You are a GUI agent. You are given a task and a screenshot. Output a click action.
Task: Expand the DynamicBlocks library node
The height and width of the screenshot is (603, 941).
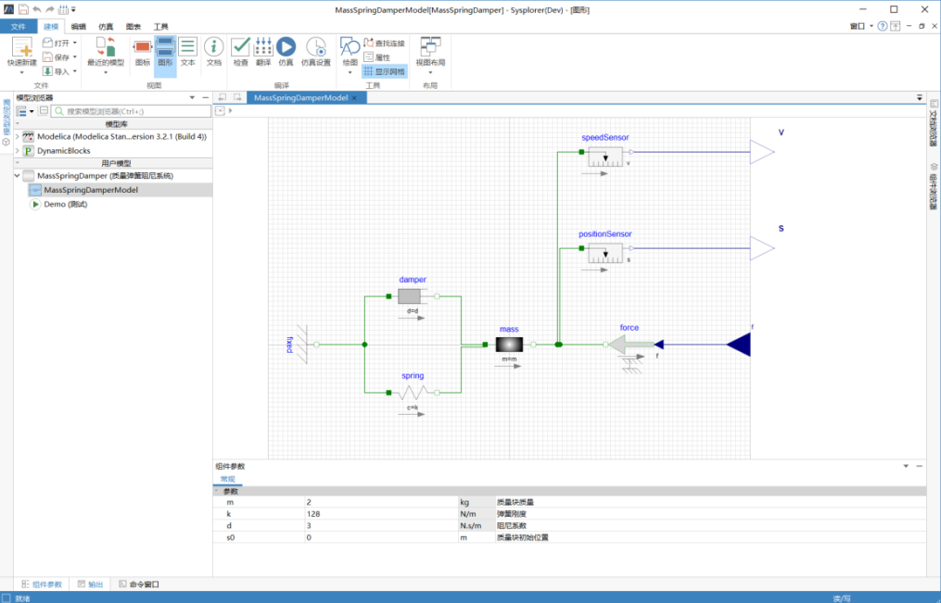[18, 151]
